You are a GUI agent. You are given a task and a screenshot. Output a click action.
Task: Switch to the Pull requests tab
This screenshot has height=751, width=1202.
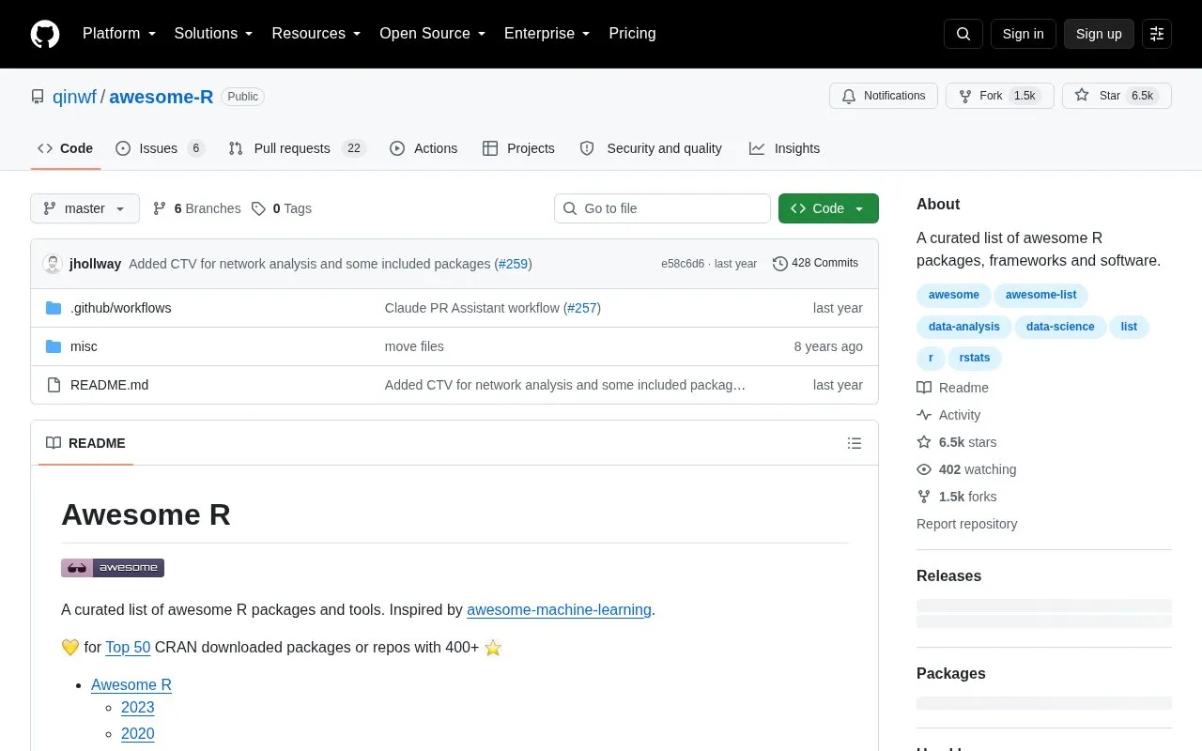point(297,148)
